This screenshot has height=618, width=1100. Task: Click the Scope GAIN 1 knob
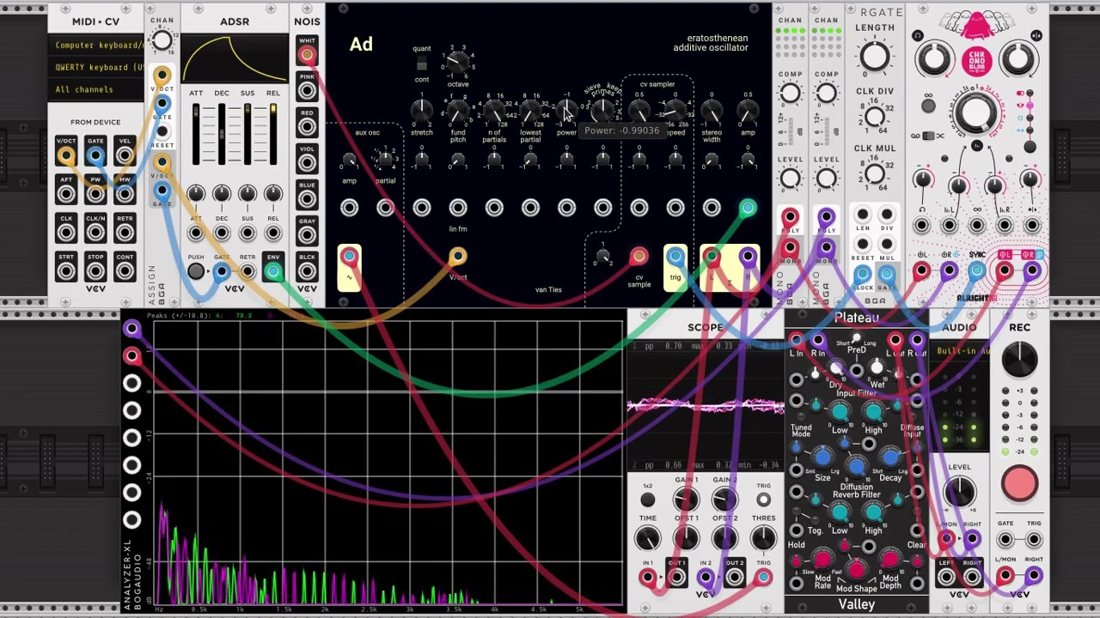(686, 500)
